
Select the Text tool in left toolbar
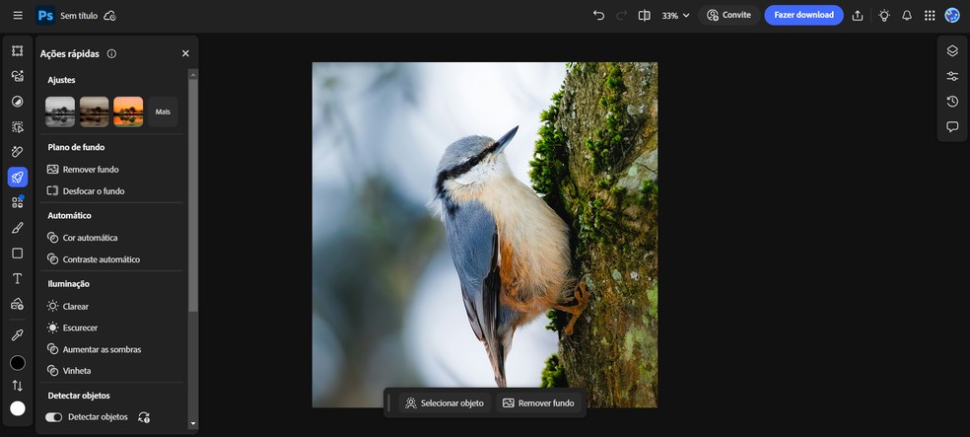tap(17, 278)
